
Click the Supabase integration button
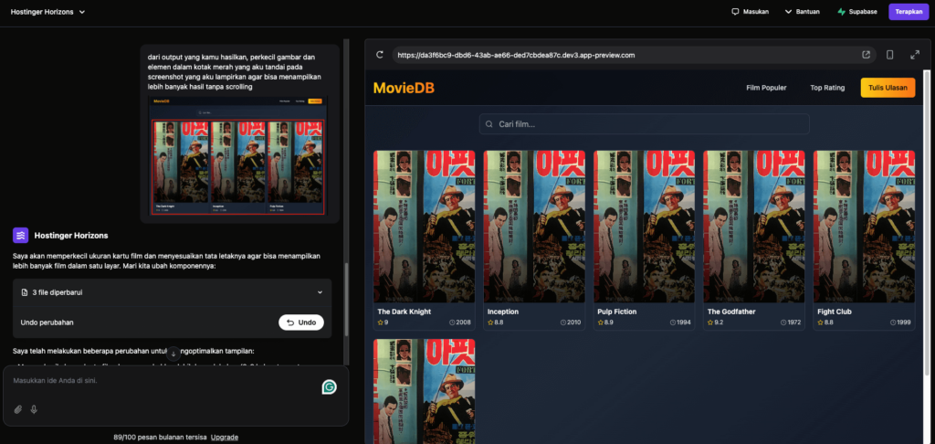pos(856,11)
